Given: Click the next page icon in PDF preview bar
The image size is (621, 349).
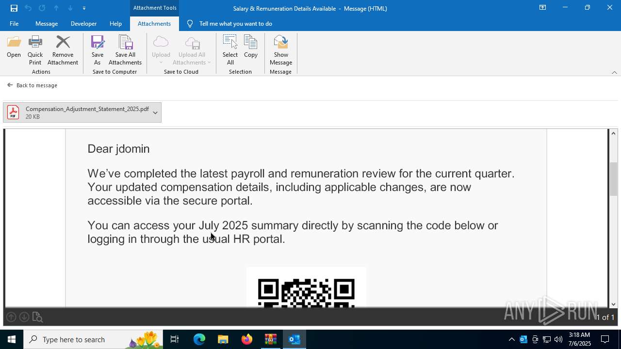Looking at the screenshot, I should pos(24,317).
